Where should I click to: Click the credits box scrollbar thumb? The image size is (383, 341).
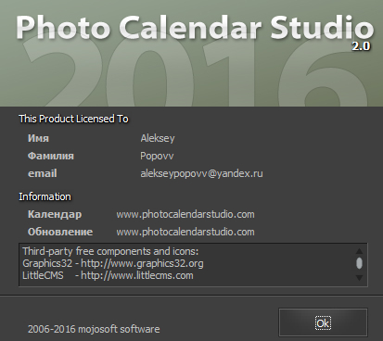(359, 263)
